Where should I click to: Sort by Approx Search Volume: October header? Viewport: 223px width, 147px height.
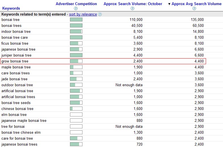pos(133,4)
